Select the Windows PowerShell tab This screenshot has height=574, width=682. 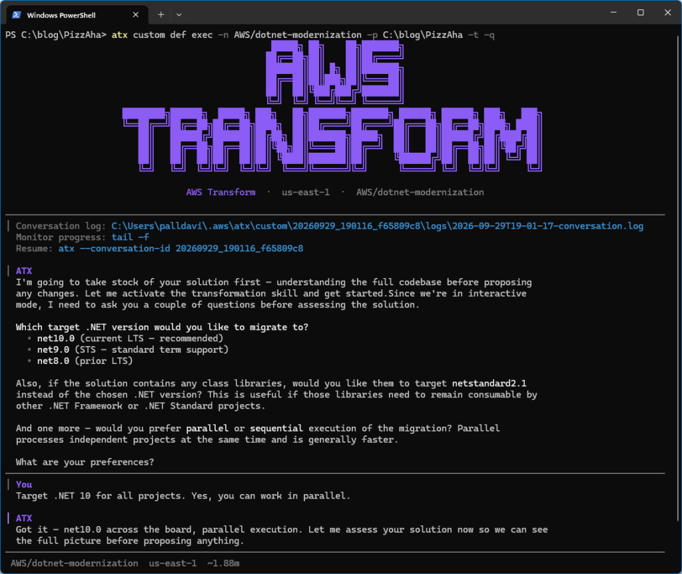77,15
